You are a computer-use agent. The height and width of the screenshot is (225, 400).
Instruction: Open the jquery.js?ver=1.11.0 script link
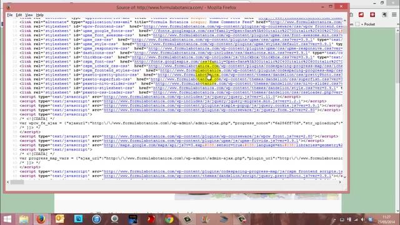[189, 97]
